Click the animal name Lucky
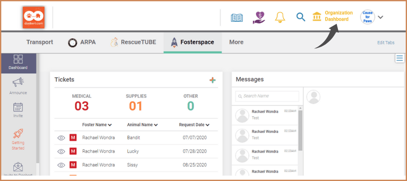 click(133, 151)
